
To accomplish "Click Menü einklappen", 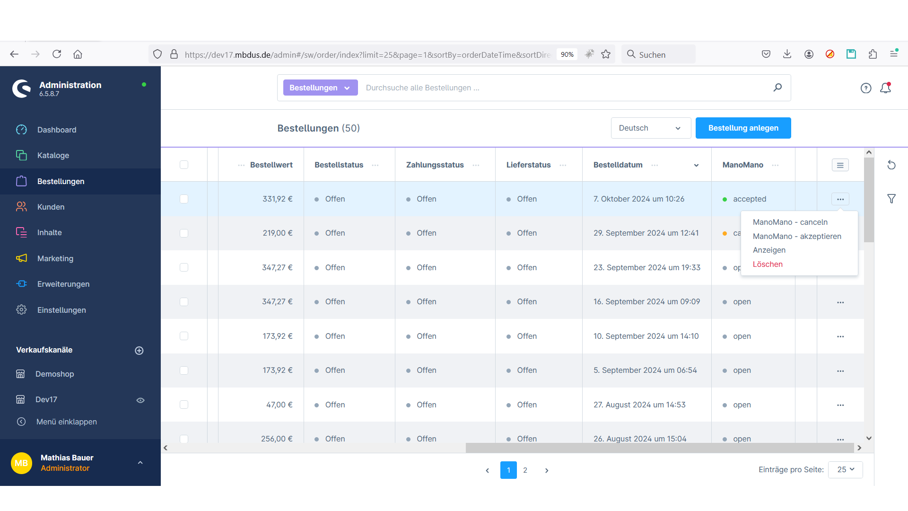I will coord(66,422).
